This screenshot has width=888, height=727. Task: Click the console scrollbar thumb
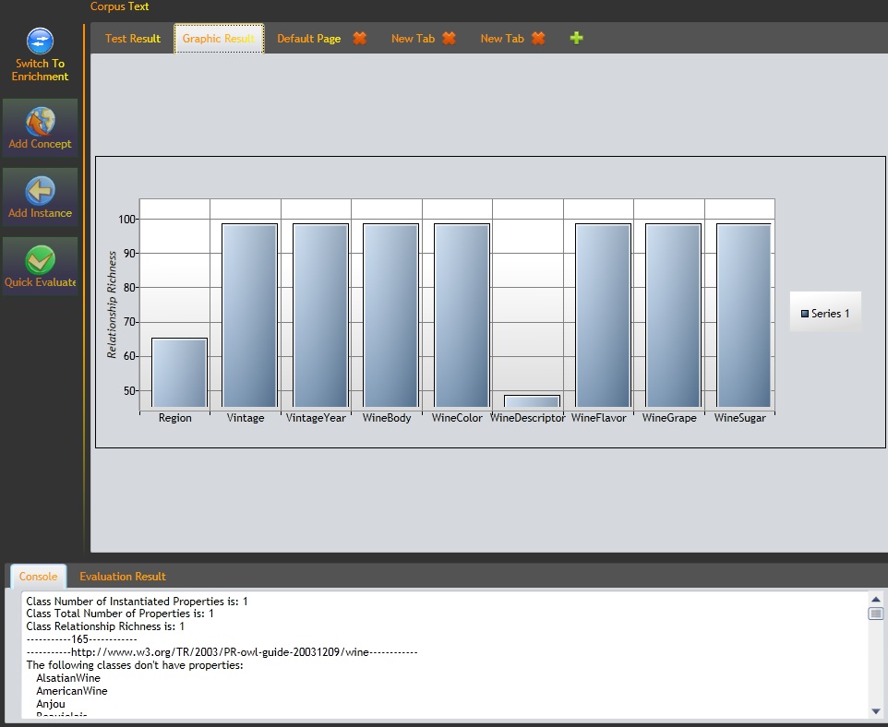[876, 614]
